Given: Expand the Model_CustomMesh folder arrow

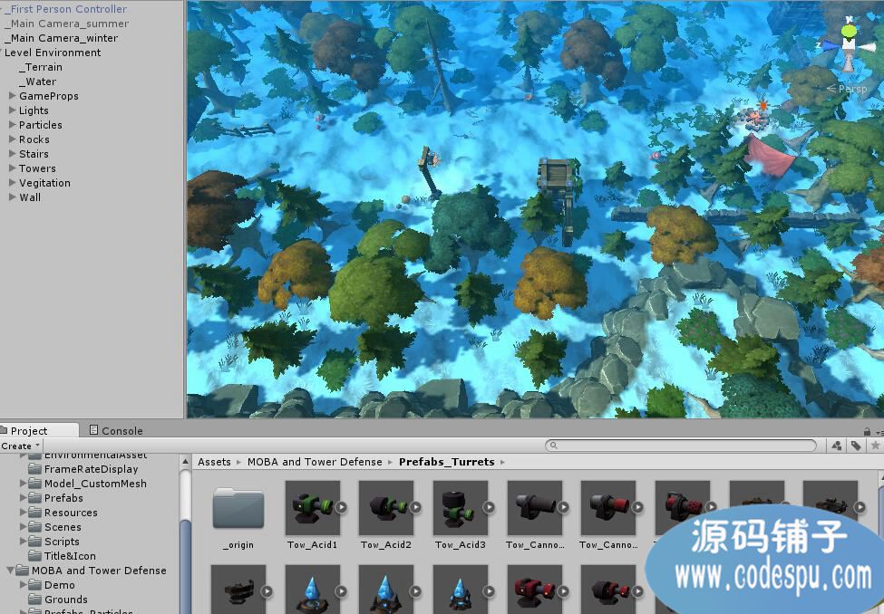Looking at the screenshot, I should (23, 484).
